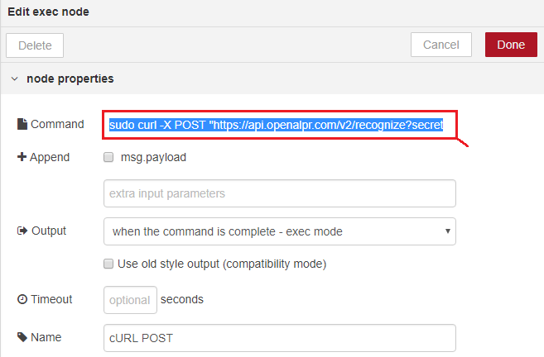Screen dimensions: 544x357
Task: Enable the msg.payload append checkbox
Action: click(108, 157)
